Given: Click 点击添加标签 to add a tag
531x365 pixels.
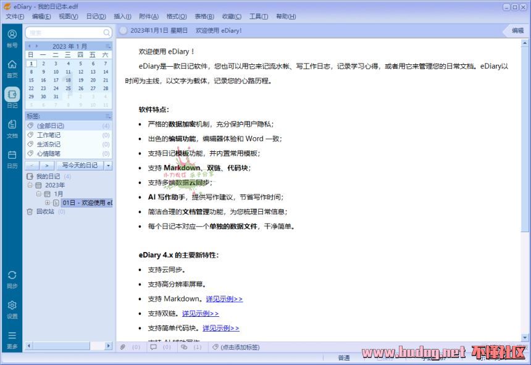Looking at the screenshot, I should pos(240,347).
